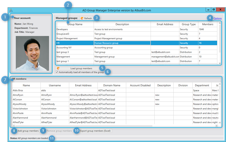Sort groups by Group Name column header

tap(75, 24)
